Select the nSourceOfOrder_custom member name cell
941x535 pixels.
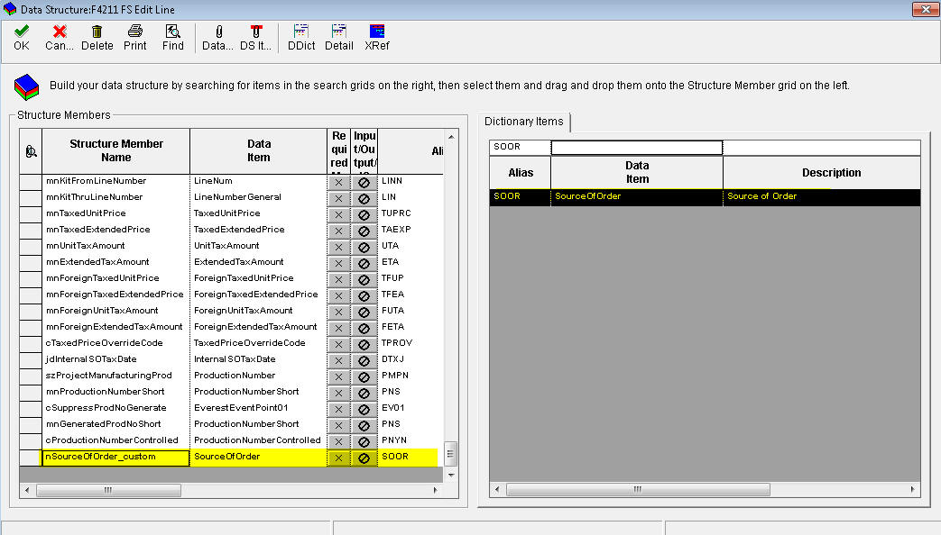(115, 458)
